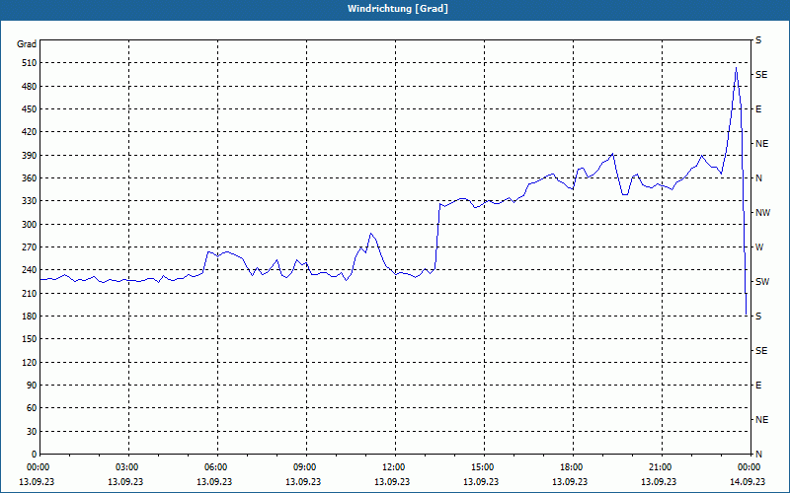The image size is (790, 493).
Task: Click the NE compass label near 45
Action: [x=761, y=420]
